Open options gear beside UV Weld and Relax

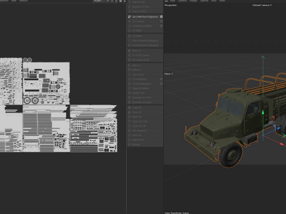point(161,26)
